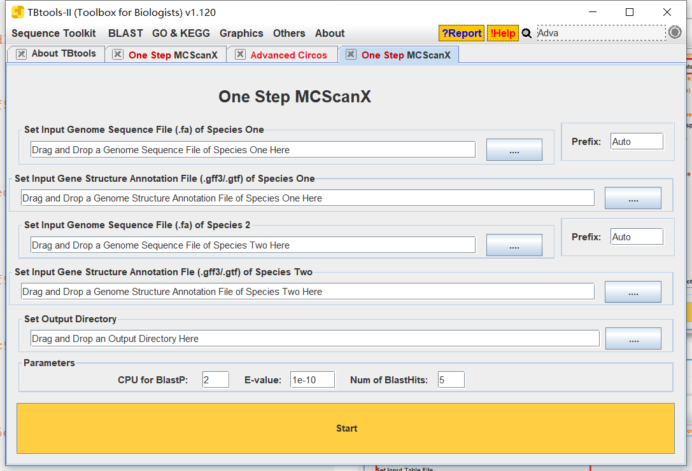Open the GO & KEGG menu
The width and height of the screenshot is (692, 471).
pos(181,34)
